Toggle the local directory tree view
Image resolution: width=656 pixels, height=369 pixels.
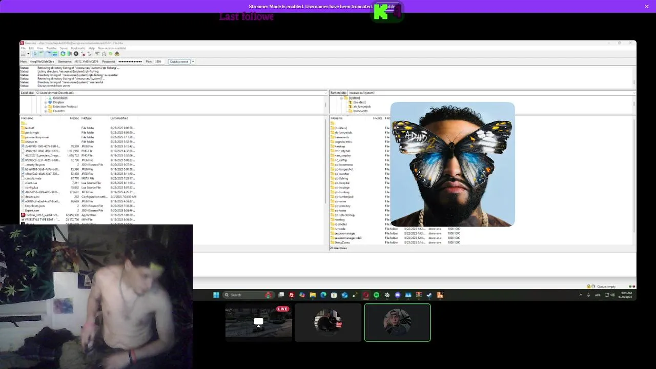click(42, 54)
